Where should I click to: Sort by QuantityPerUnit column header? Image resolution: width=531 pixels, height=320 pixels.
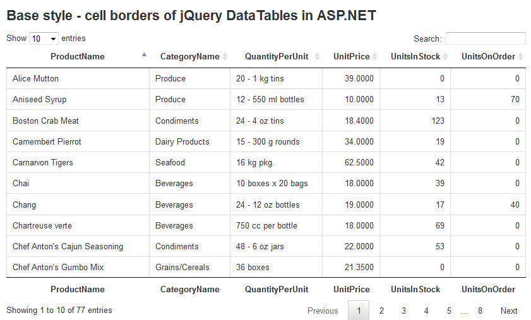click(x=277, y=57)
